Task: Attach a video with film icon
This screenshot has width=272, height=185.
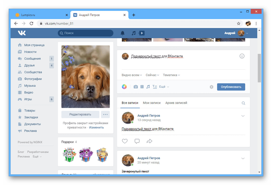Action: pyautogui.click(x=142, y=87)
